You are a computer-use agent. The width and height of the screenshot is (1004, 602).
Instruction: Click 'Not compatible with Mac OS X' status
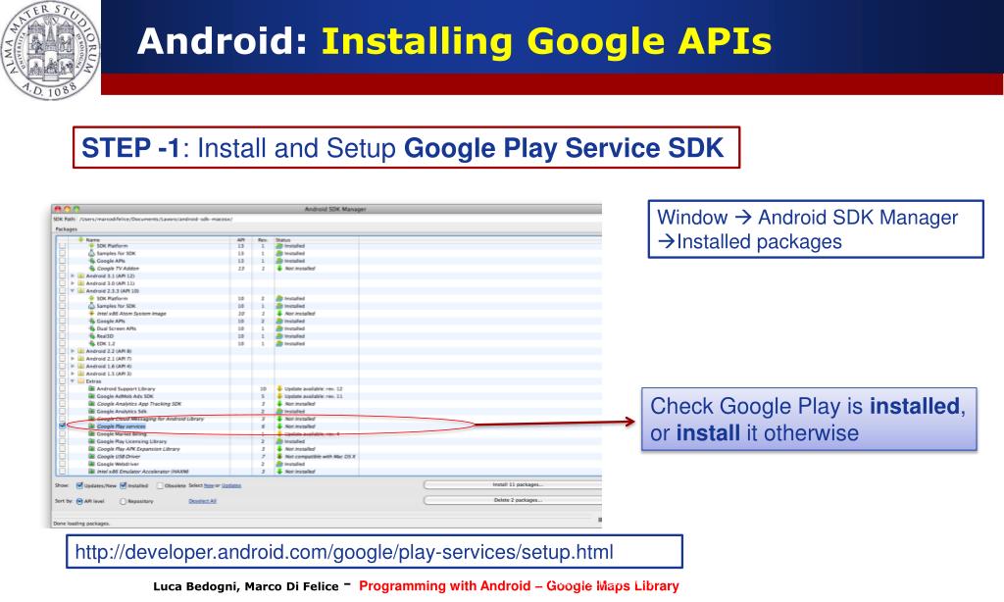[321, 457]
